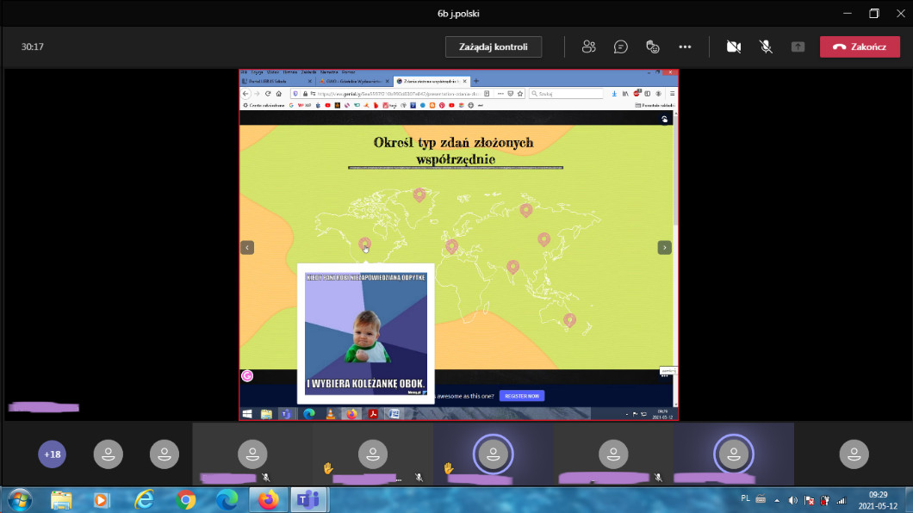Open Firefox from the Windows taskbar
Screen dimensions: 913x513
coord(268,499)
